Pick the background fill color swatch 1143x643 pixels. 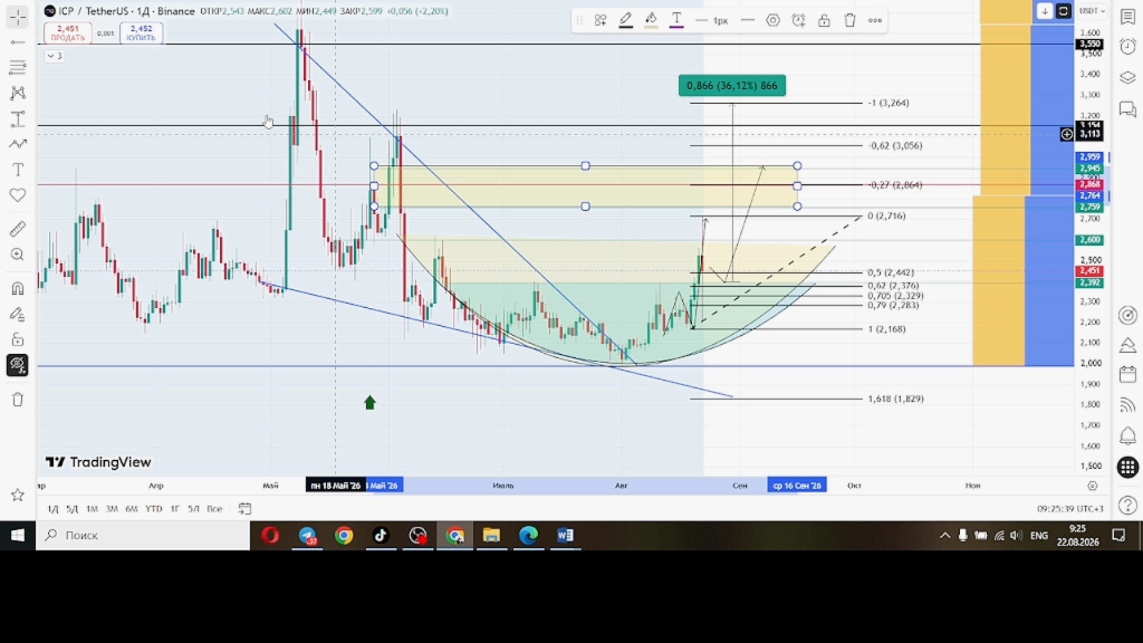click(651, 20)
